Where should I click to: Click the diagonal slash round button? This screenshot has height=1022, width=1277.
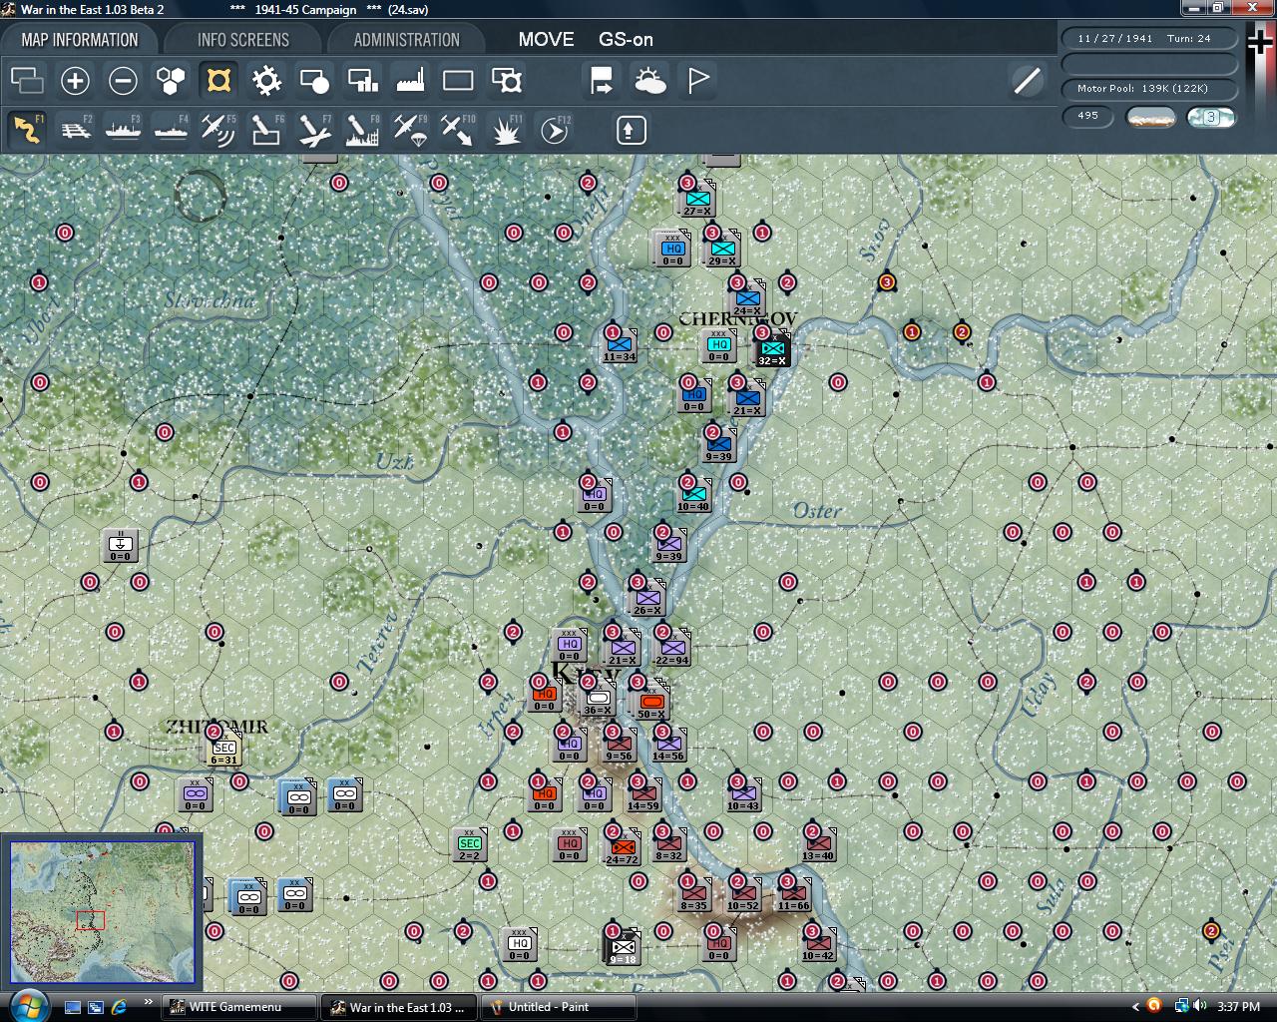(x=1027, y=81)
